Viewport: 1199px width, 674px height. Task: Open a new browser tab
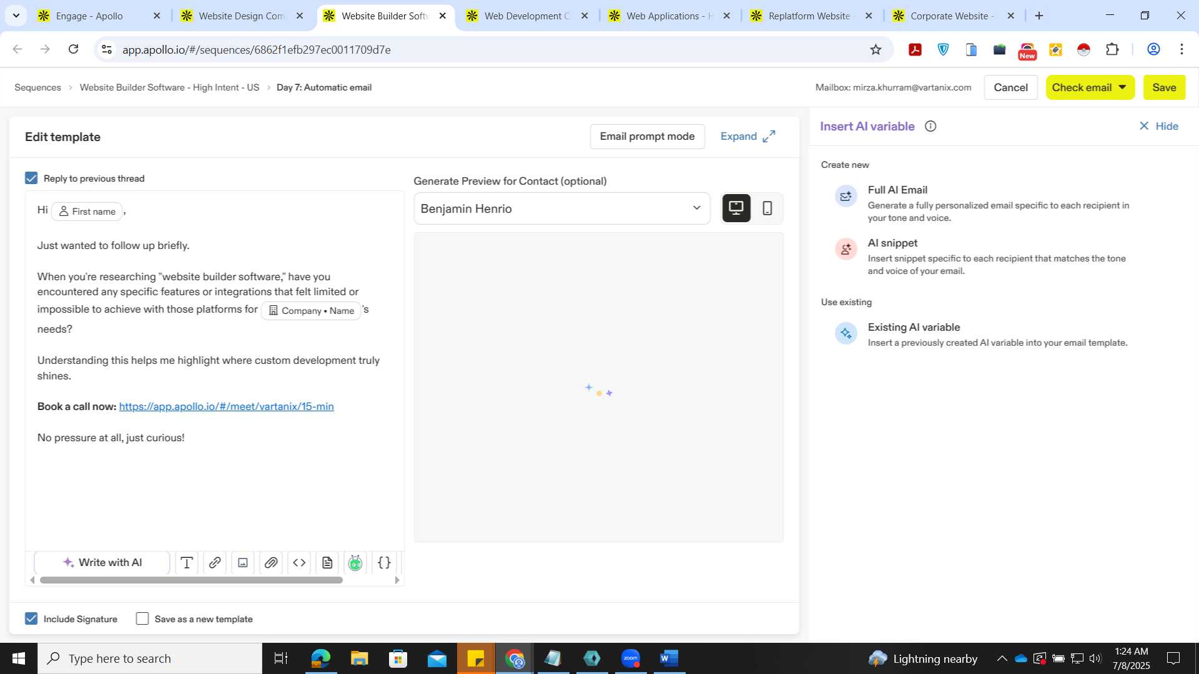point(1039,16)
